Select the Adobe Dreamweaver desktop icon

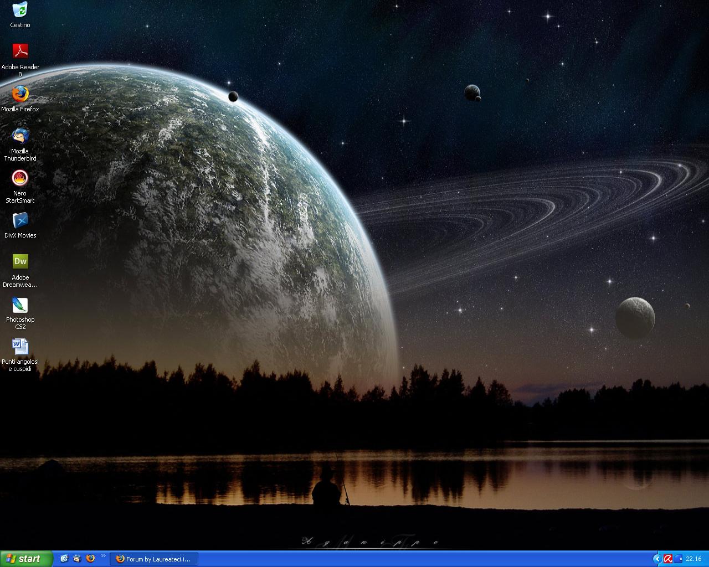tap(20, 270)
